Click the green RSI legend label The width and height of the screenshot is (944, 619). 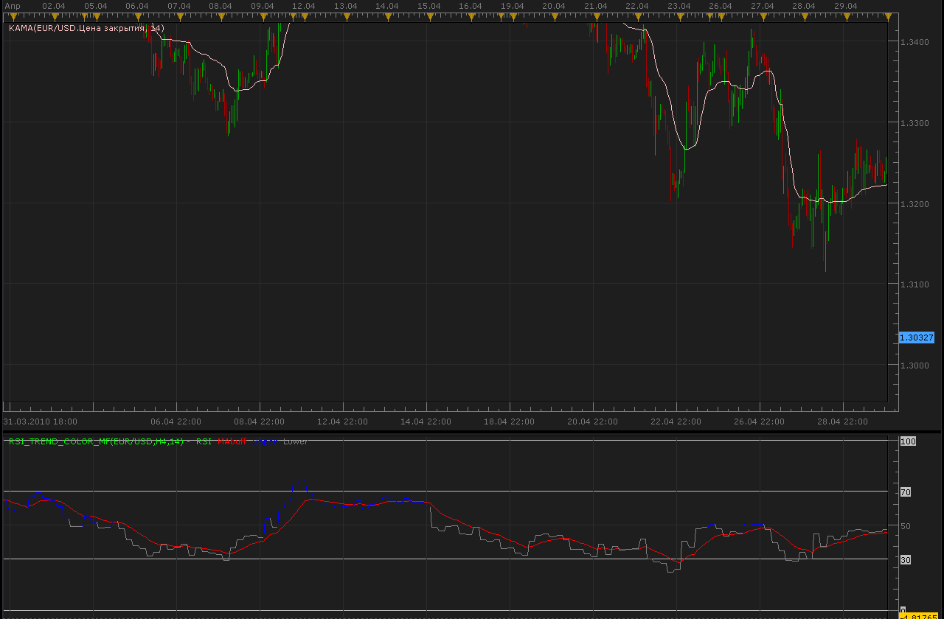(x=204, y=441)
